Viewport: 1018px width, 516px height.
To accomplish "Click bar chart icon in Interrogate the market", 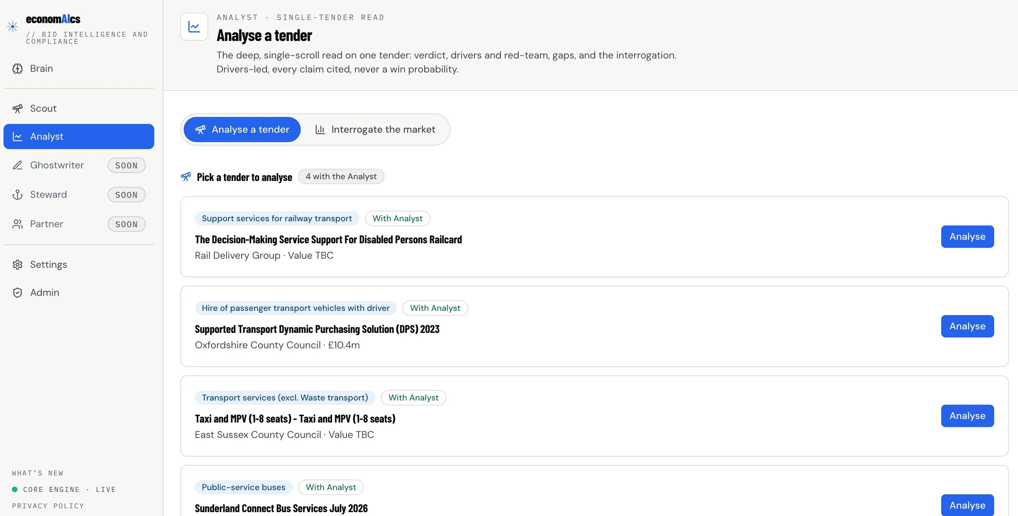I will pos(320,130).
